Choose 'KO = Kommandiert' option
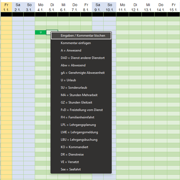 [81, 147]
